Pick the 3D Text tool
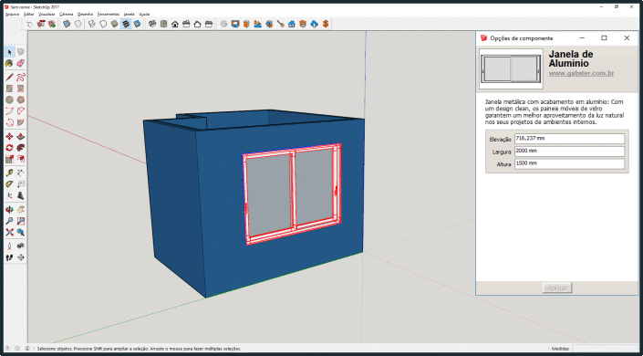643x356 pixels. tap(20, 196)
